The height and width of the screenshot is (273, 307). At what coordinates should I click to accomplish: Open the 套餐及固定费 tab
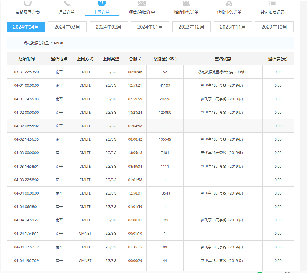[x=28, y=12]
